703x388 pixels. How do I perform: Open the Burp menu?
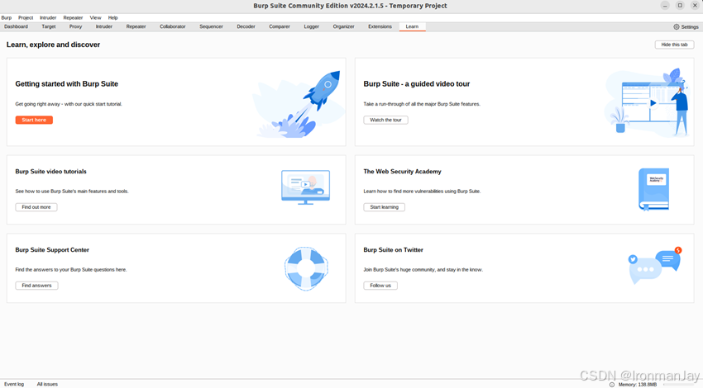[x=7, y=18]
